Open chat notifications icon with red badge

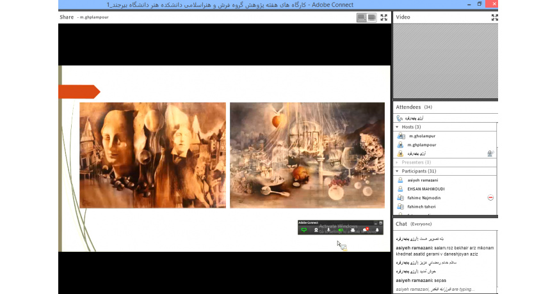pos(365,230)
